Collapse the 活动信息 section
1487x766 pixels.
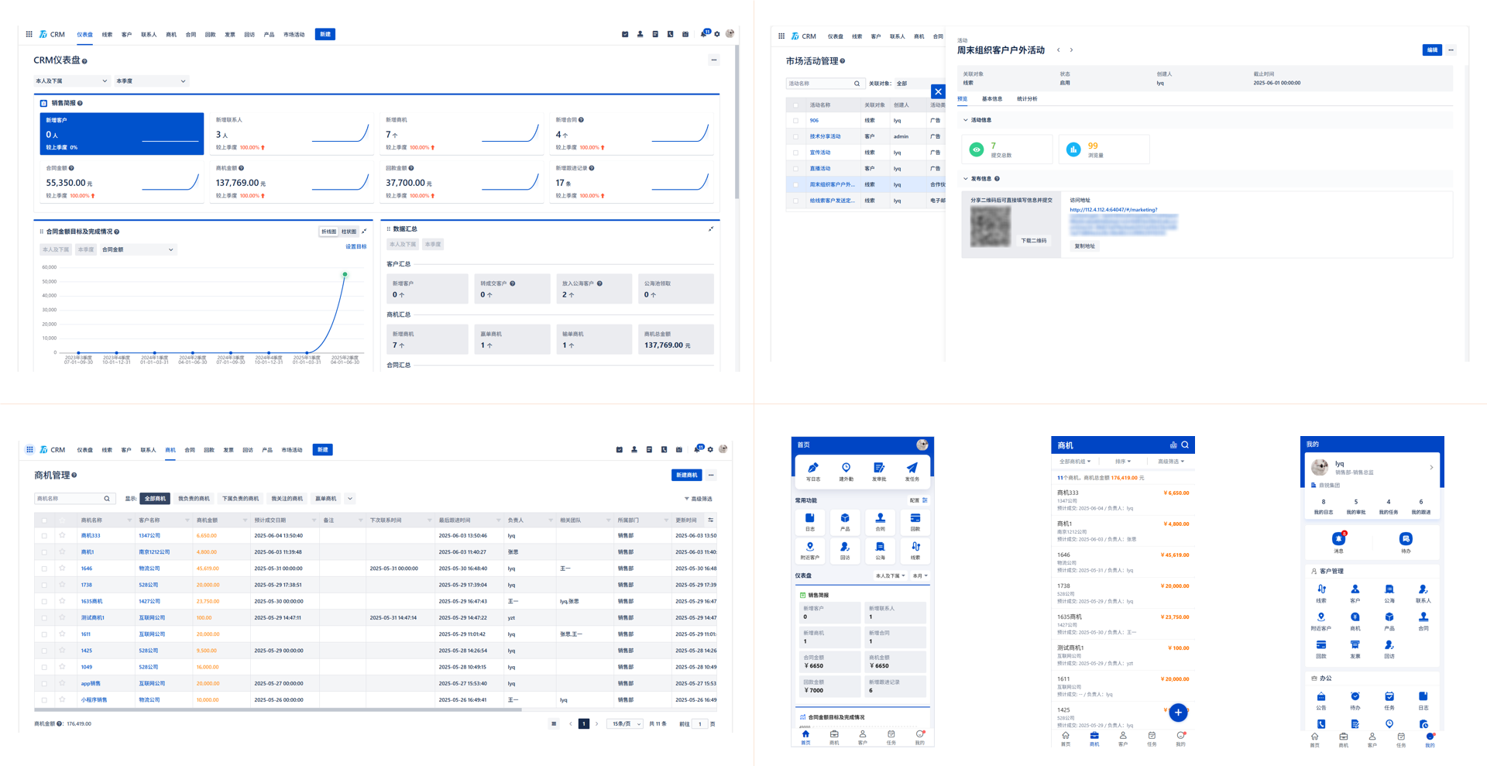(966, 120)
